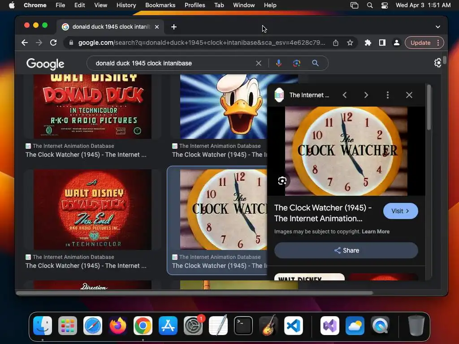This screenshot has width=459, height=344.
Task: Open the File menu
Action: coord(61,5)
